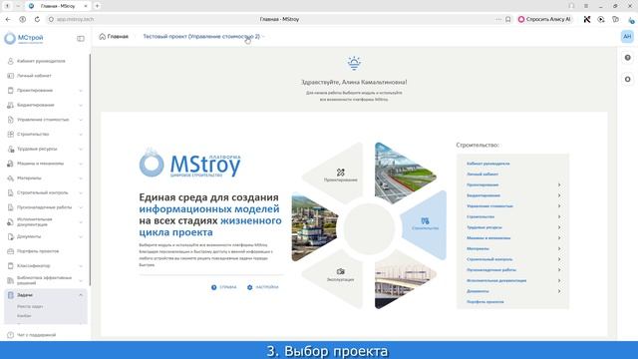
Task: Click the browser back arrow
Action: click(x=8, y=19)
